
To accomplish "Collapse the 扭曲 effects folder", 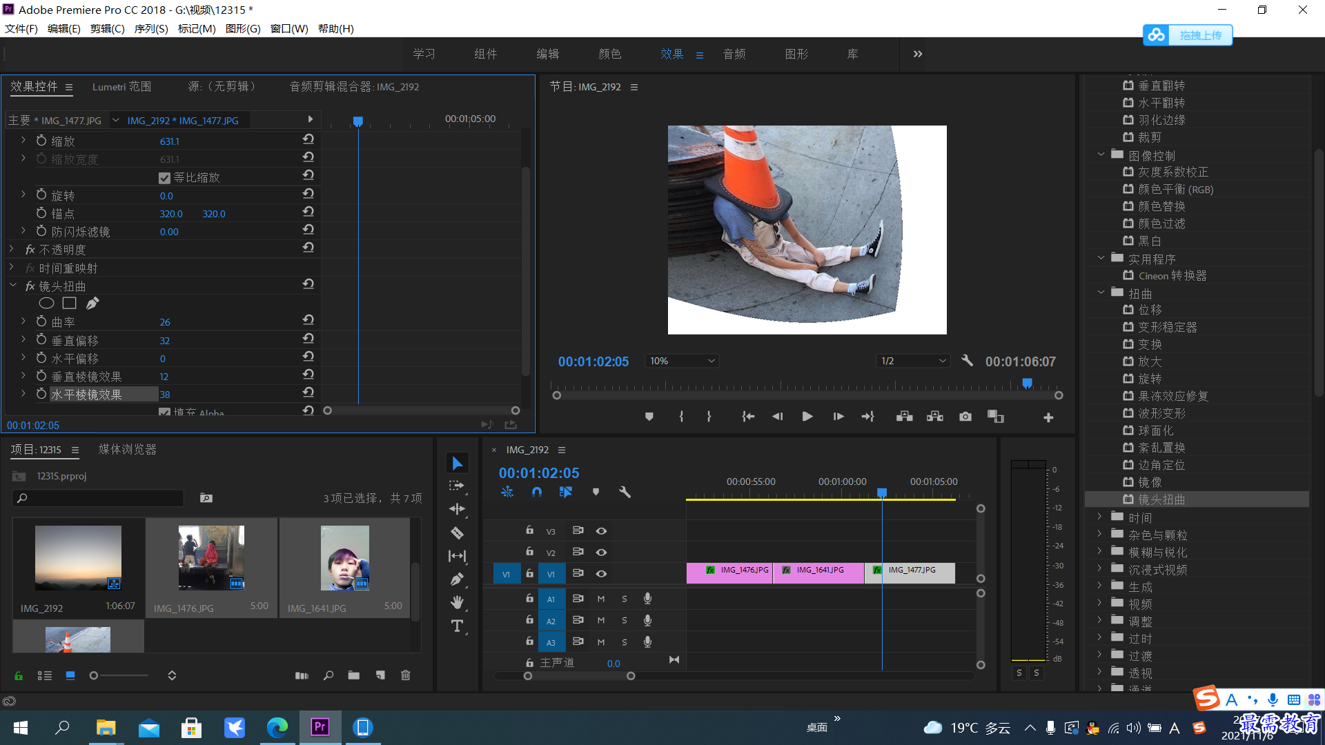I will (x=1101, y=292).
